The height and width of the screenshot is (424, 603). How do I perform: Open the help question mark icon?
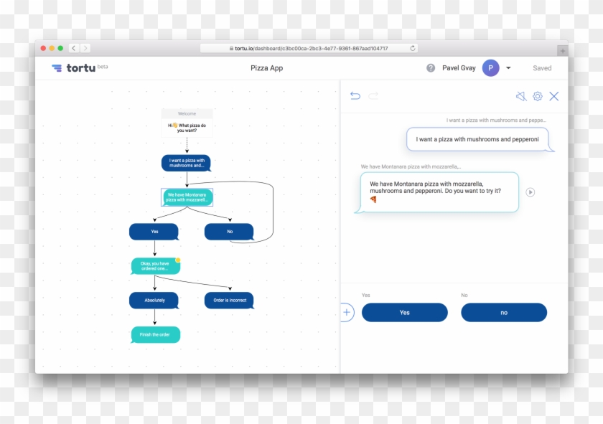(431, 68)
